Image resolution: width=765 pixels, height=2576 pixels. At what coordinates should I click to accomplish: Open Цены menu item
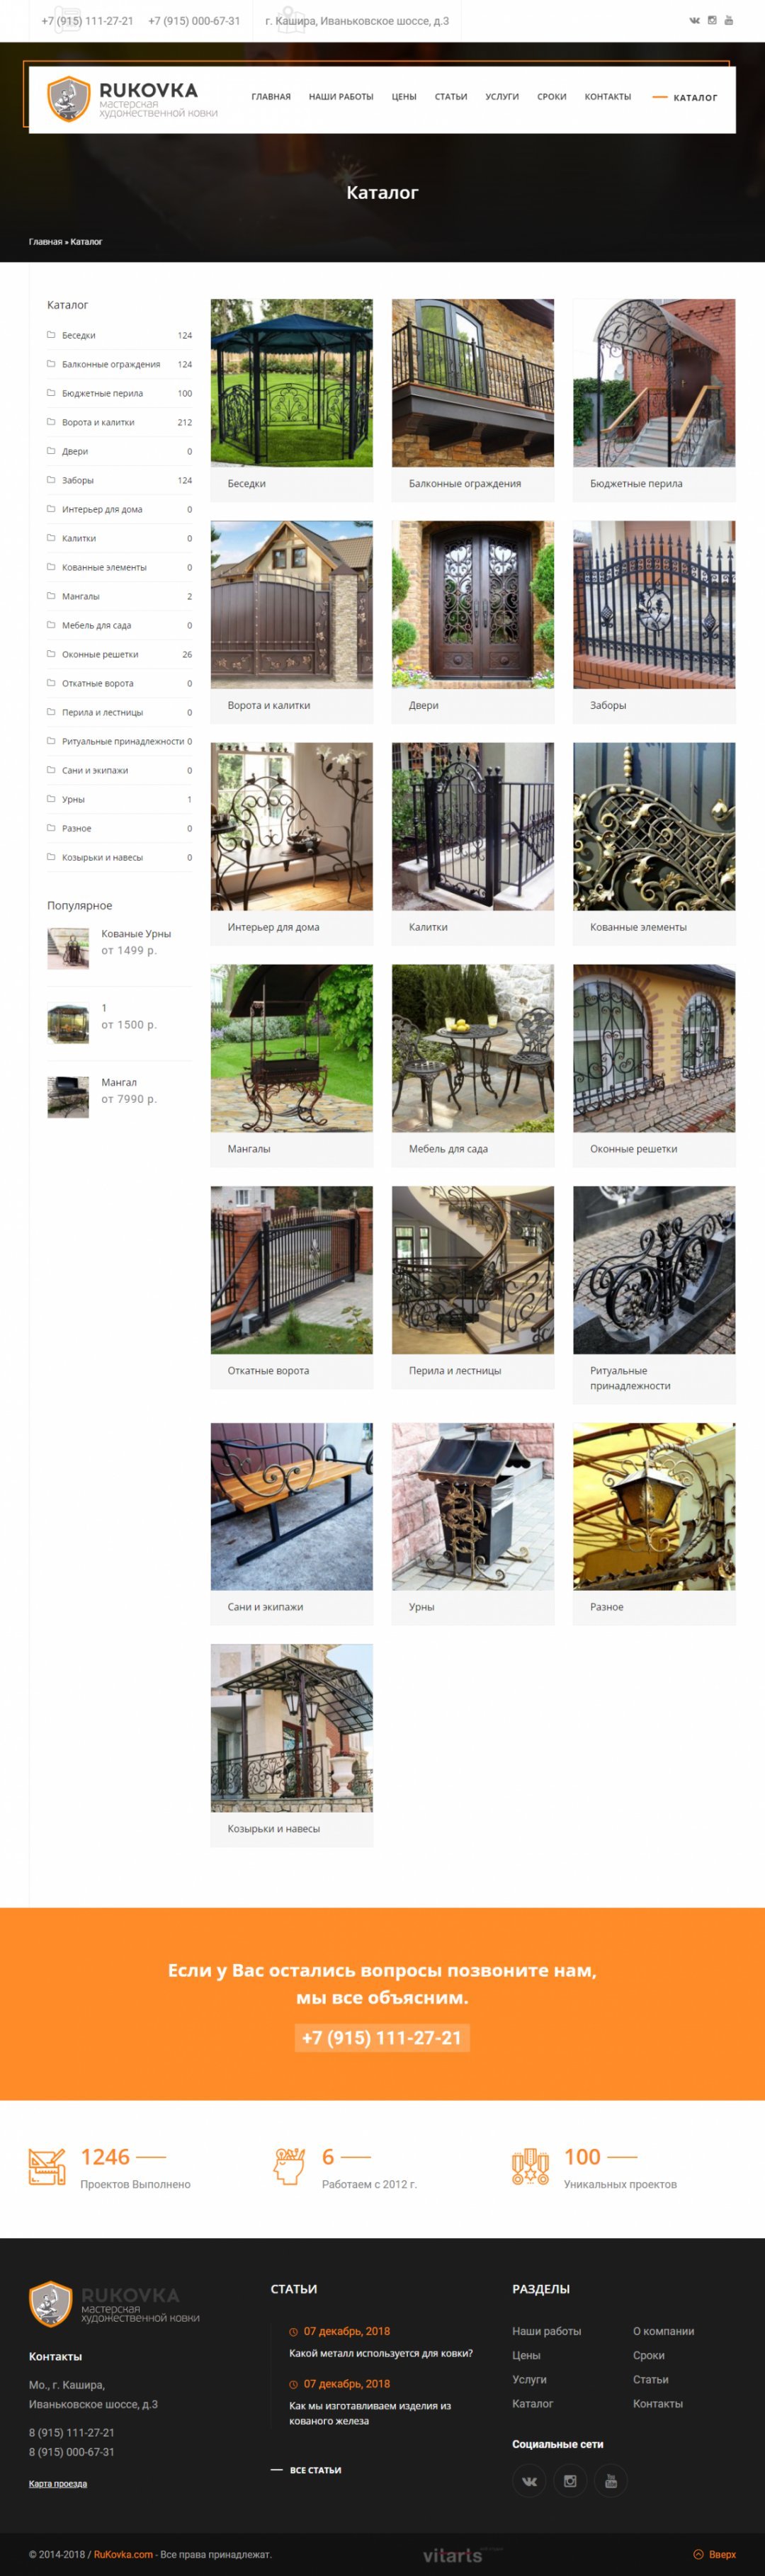tap(404, 97)
